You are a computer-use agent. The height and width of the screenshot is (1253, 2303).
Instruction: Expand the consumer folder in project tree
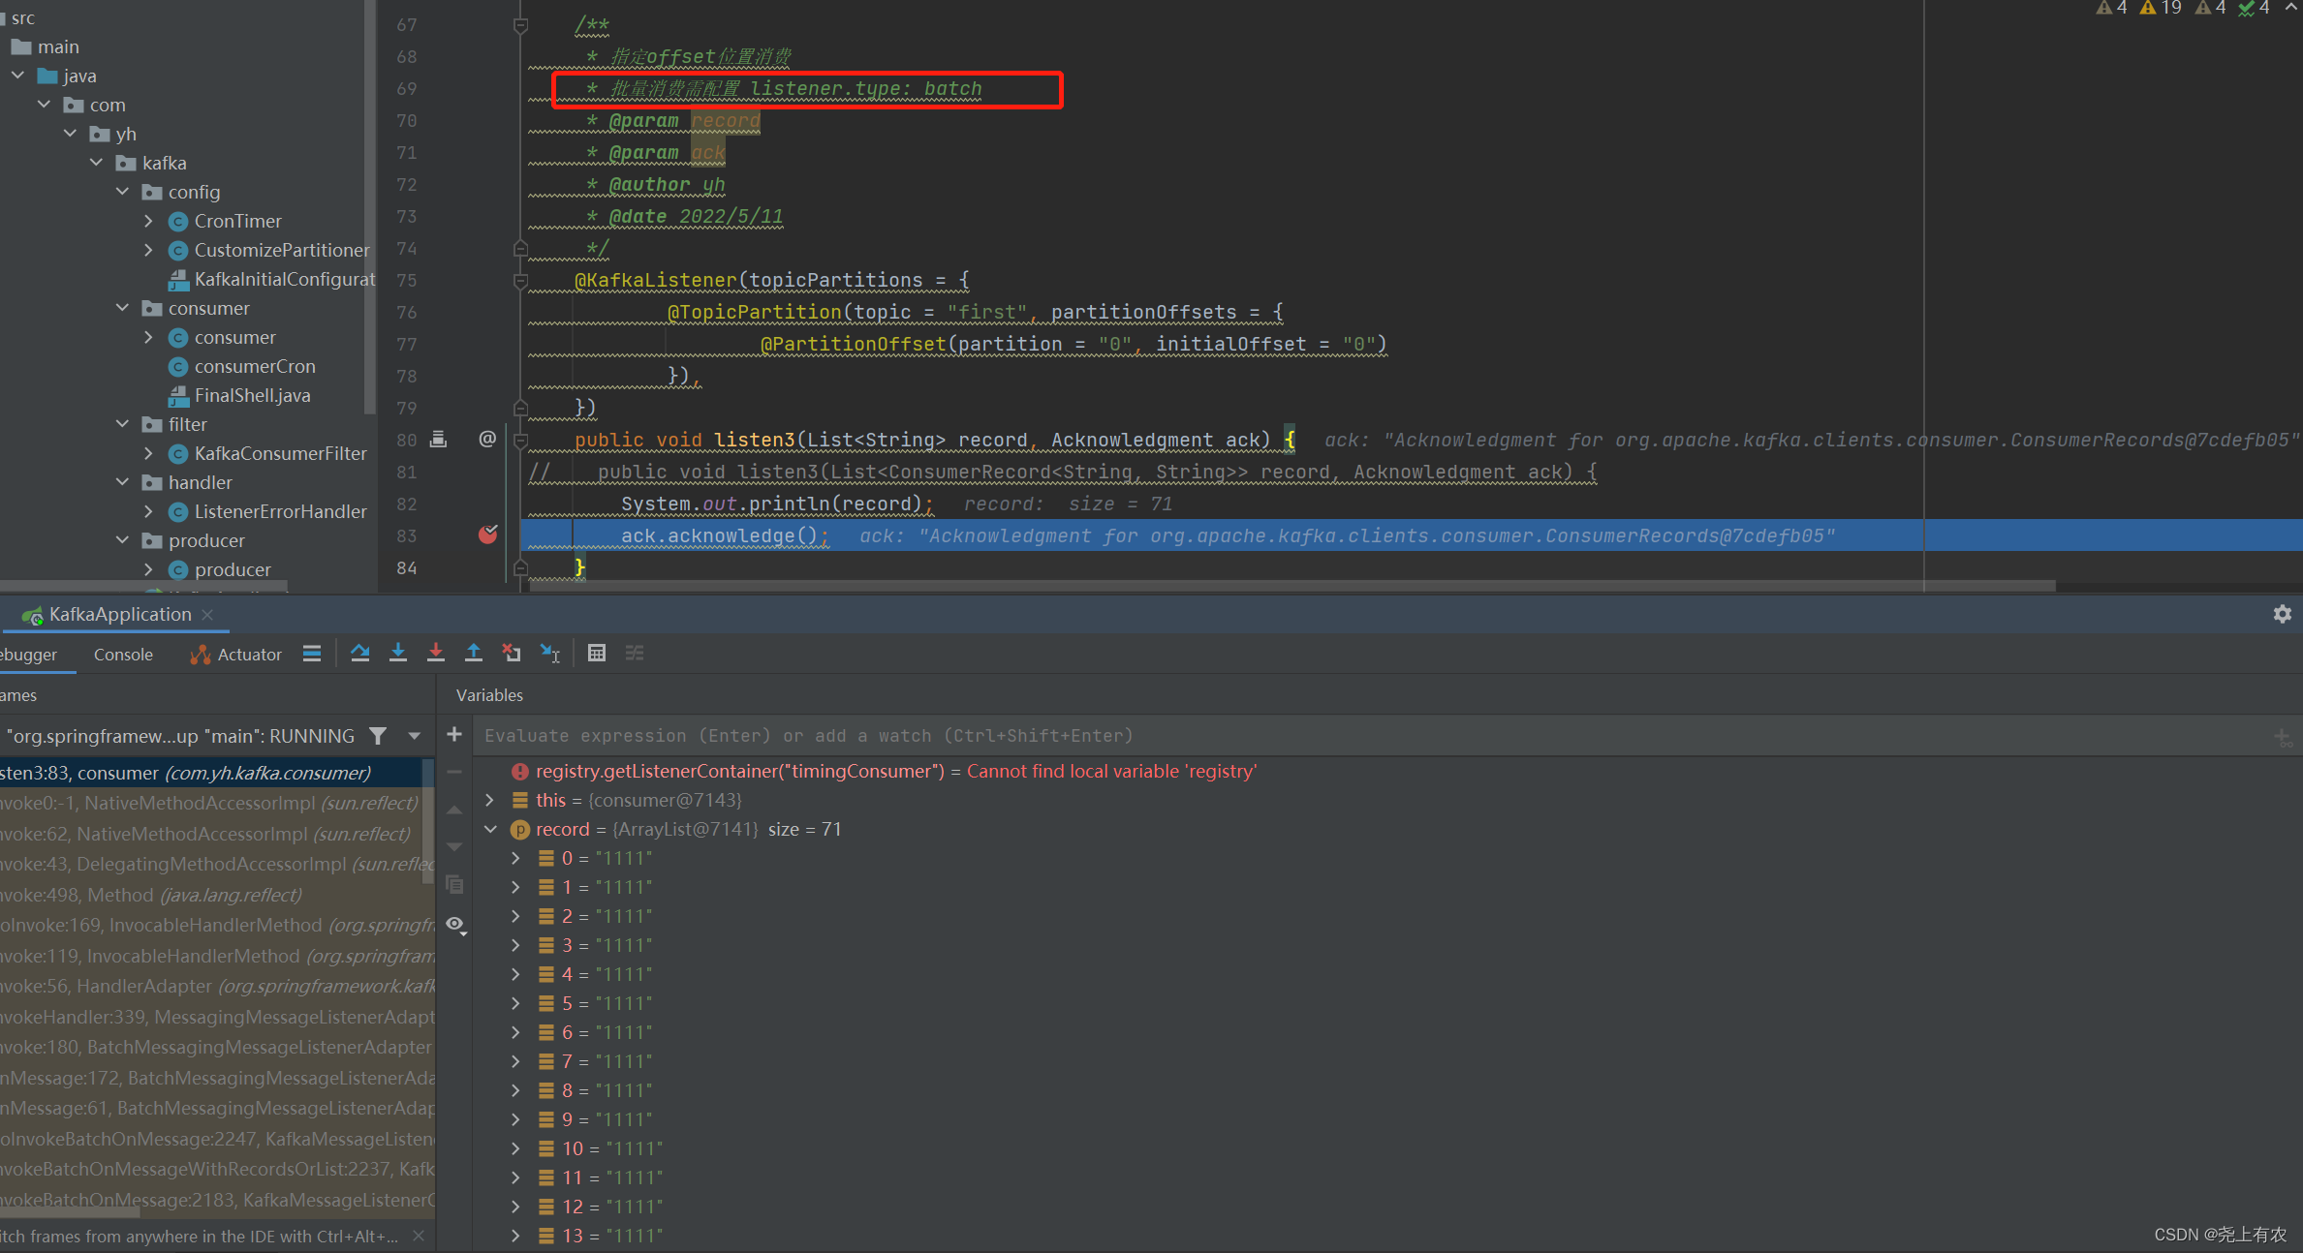122,308
